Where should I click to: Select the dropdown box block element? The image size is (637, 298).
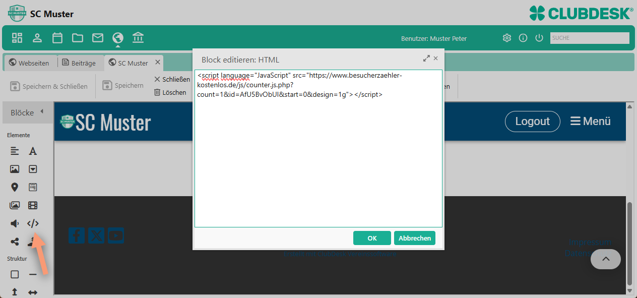pyautogui.click(x=33, y=169)
